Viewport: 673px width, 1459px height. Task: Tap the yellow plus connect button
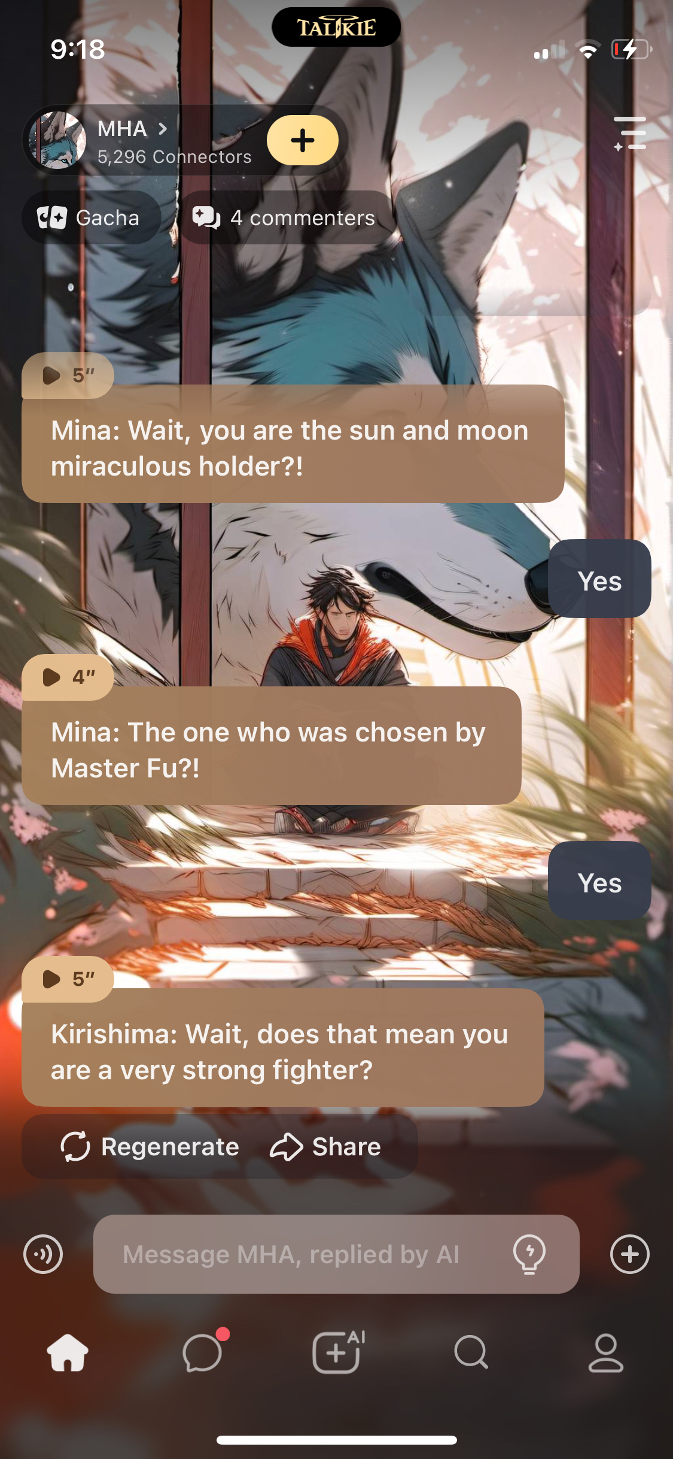pos(302,140)
